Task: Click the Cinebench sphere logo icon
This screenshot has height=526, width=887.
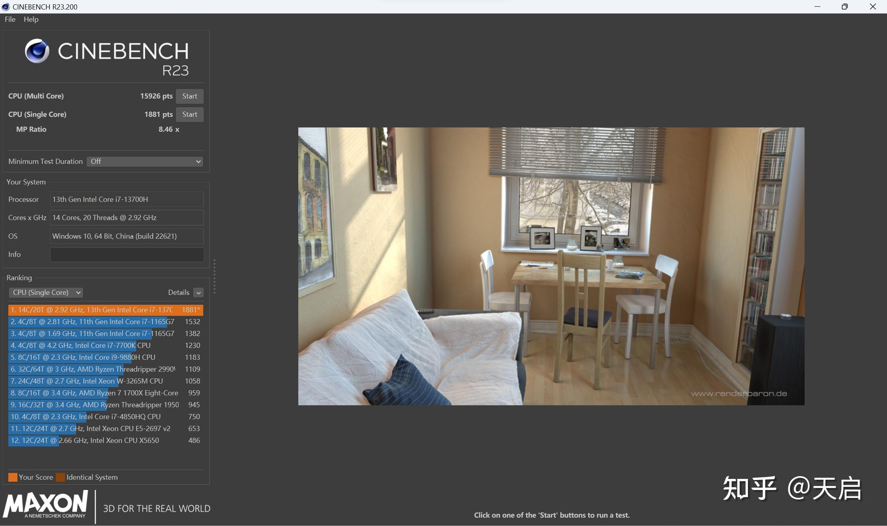Action: pyautogui.click(x=37, y=51)
